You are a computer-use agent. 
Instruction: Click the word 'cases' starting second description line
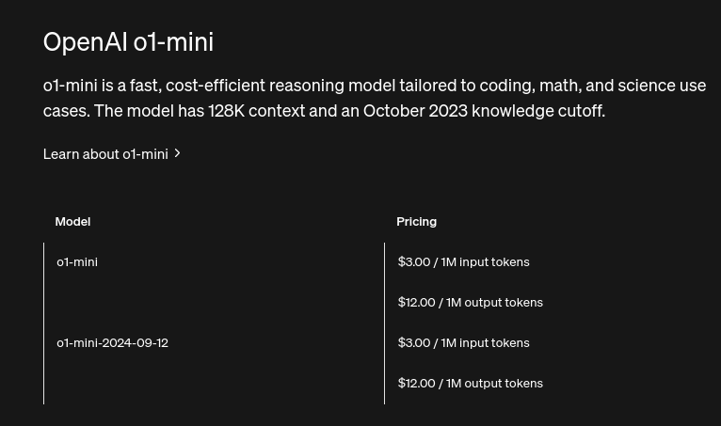pos(66,111)
